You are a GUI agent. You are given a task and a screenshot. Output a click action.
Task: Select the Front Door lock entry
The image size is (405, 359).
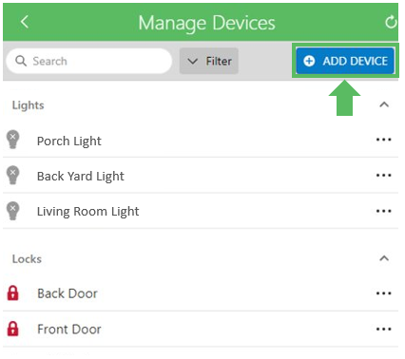201,329
